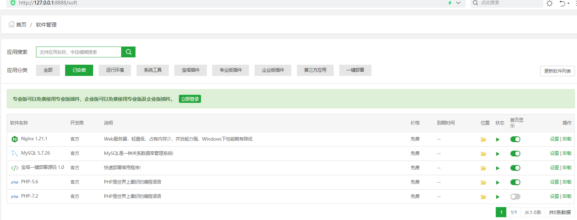Open the PHP-5.6 folder location icon
This screenshot has height=220, width=577.
coord(483,183)
